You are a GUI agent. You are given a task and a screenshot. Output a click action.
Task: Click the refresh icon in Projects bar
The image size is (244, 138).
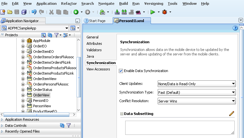coord(50,35)
